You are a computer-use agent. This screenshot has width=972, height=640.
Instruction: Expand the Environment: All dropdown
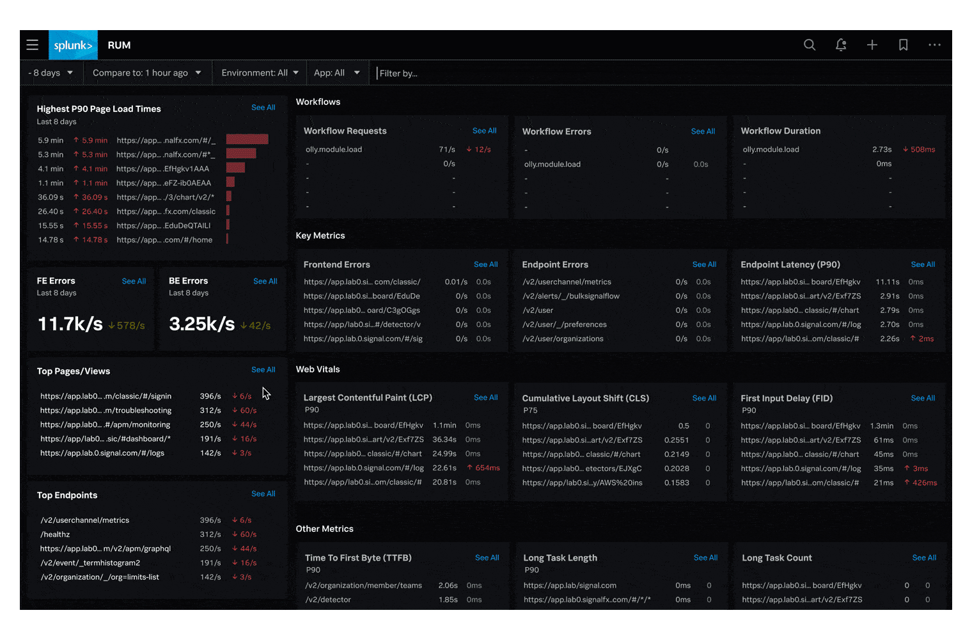(260, 73)
